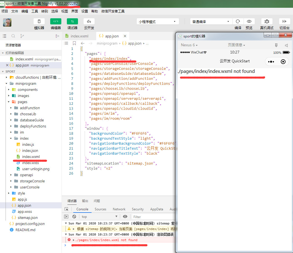Open the 项目 menu
The image size is (293, 253).
(x=5, y=11)
